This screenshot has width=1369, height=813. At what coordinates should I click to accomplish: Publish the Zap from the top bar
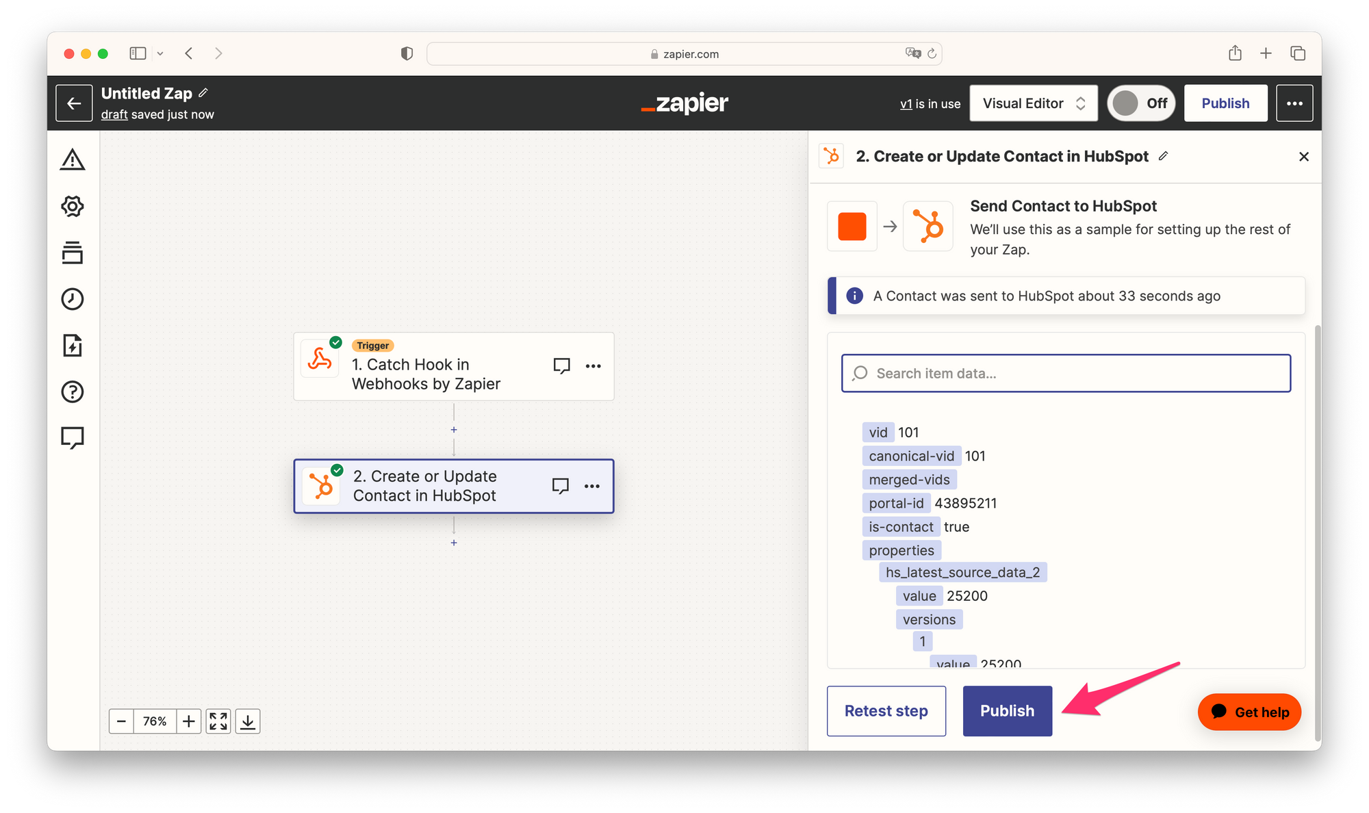1225,103
